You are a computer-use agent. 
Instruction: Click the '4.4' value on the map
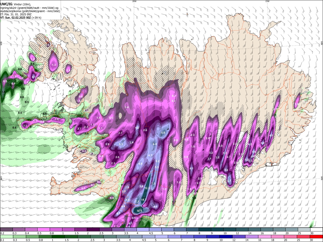123,206
